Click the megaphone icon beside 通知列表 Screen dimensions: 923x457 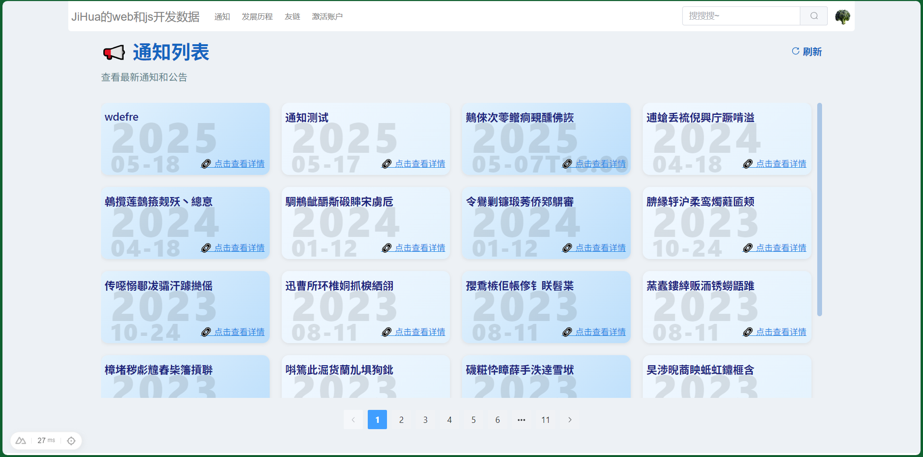[114, 52]
